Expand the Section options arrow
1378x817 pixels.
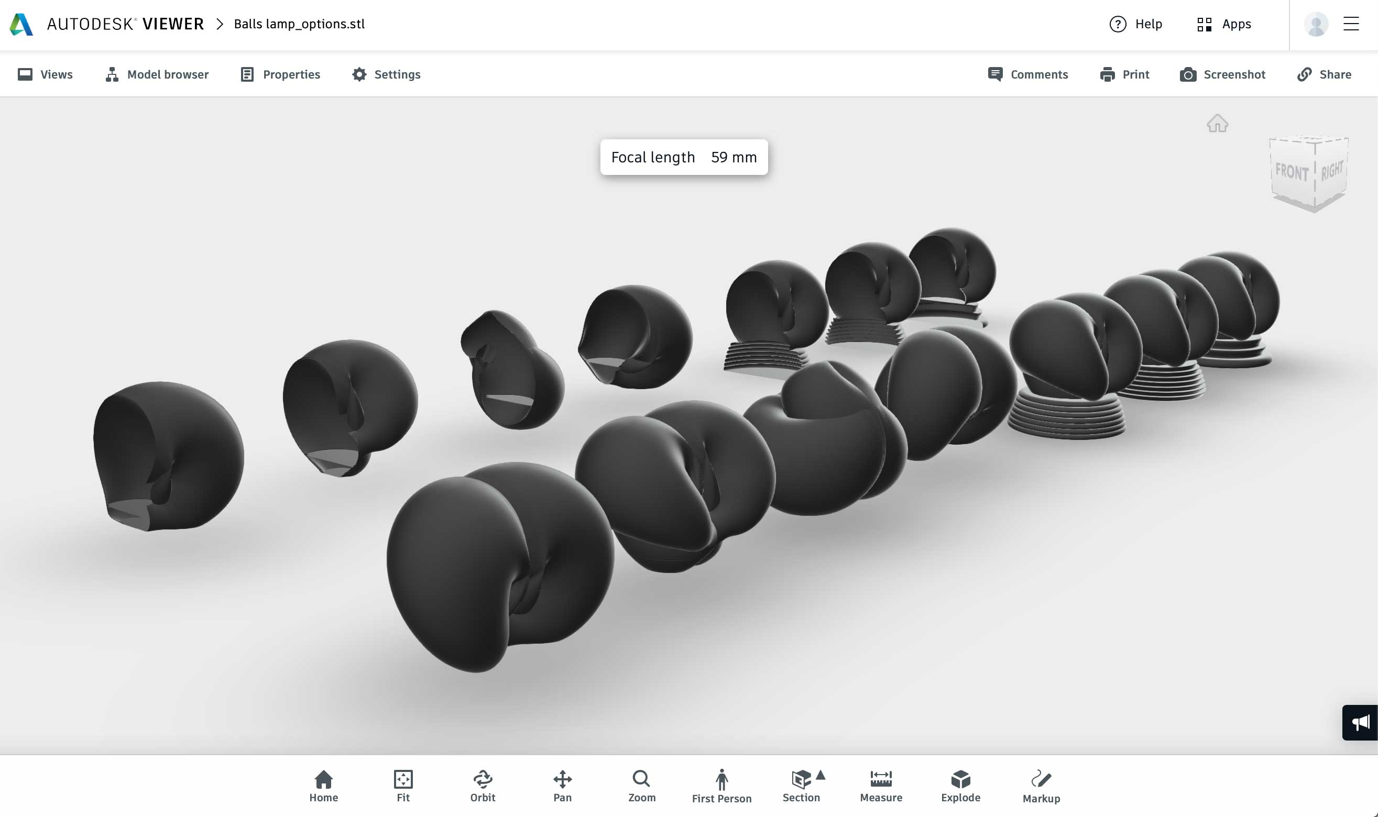(821, 775)
